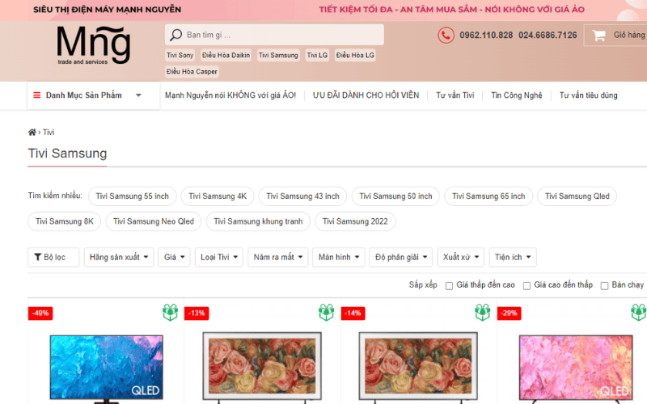Open the pink QLED TV product thumbnail
647x404 pixels.
[x=576, y=368]
